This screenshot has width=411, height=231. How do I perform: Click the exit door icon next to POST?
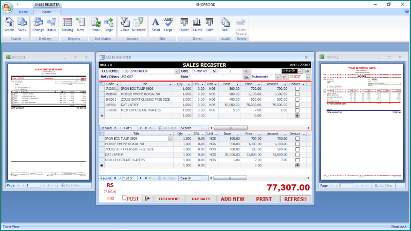[x=147, y=199]
